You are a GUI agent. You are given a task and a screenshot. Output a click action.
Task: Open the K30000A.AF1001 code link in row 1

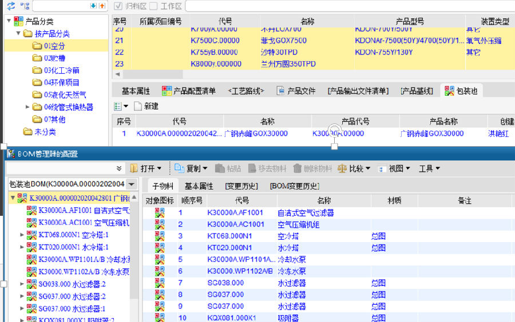[235, 212]
